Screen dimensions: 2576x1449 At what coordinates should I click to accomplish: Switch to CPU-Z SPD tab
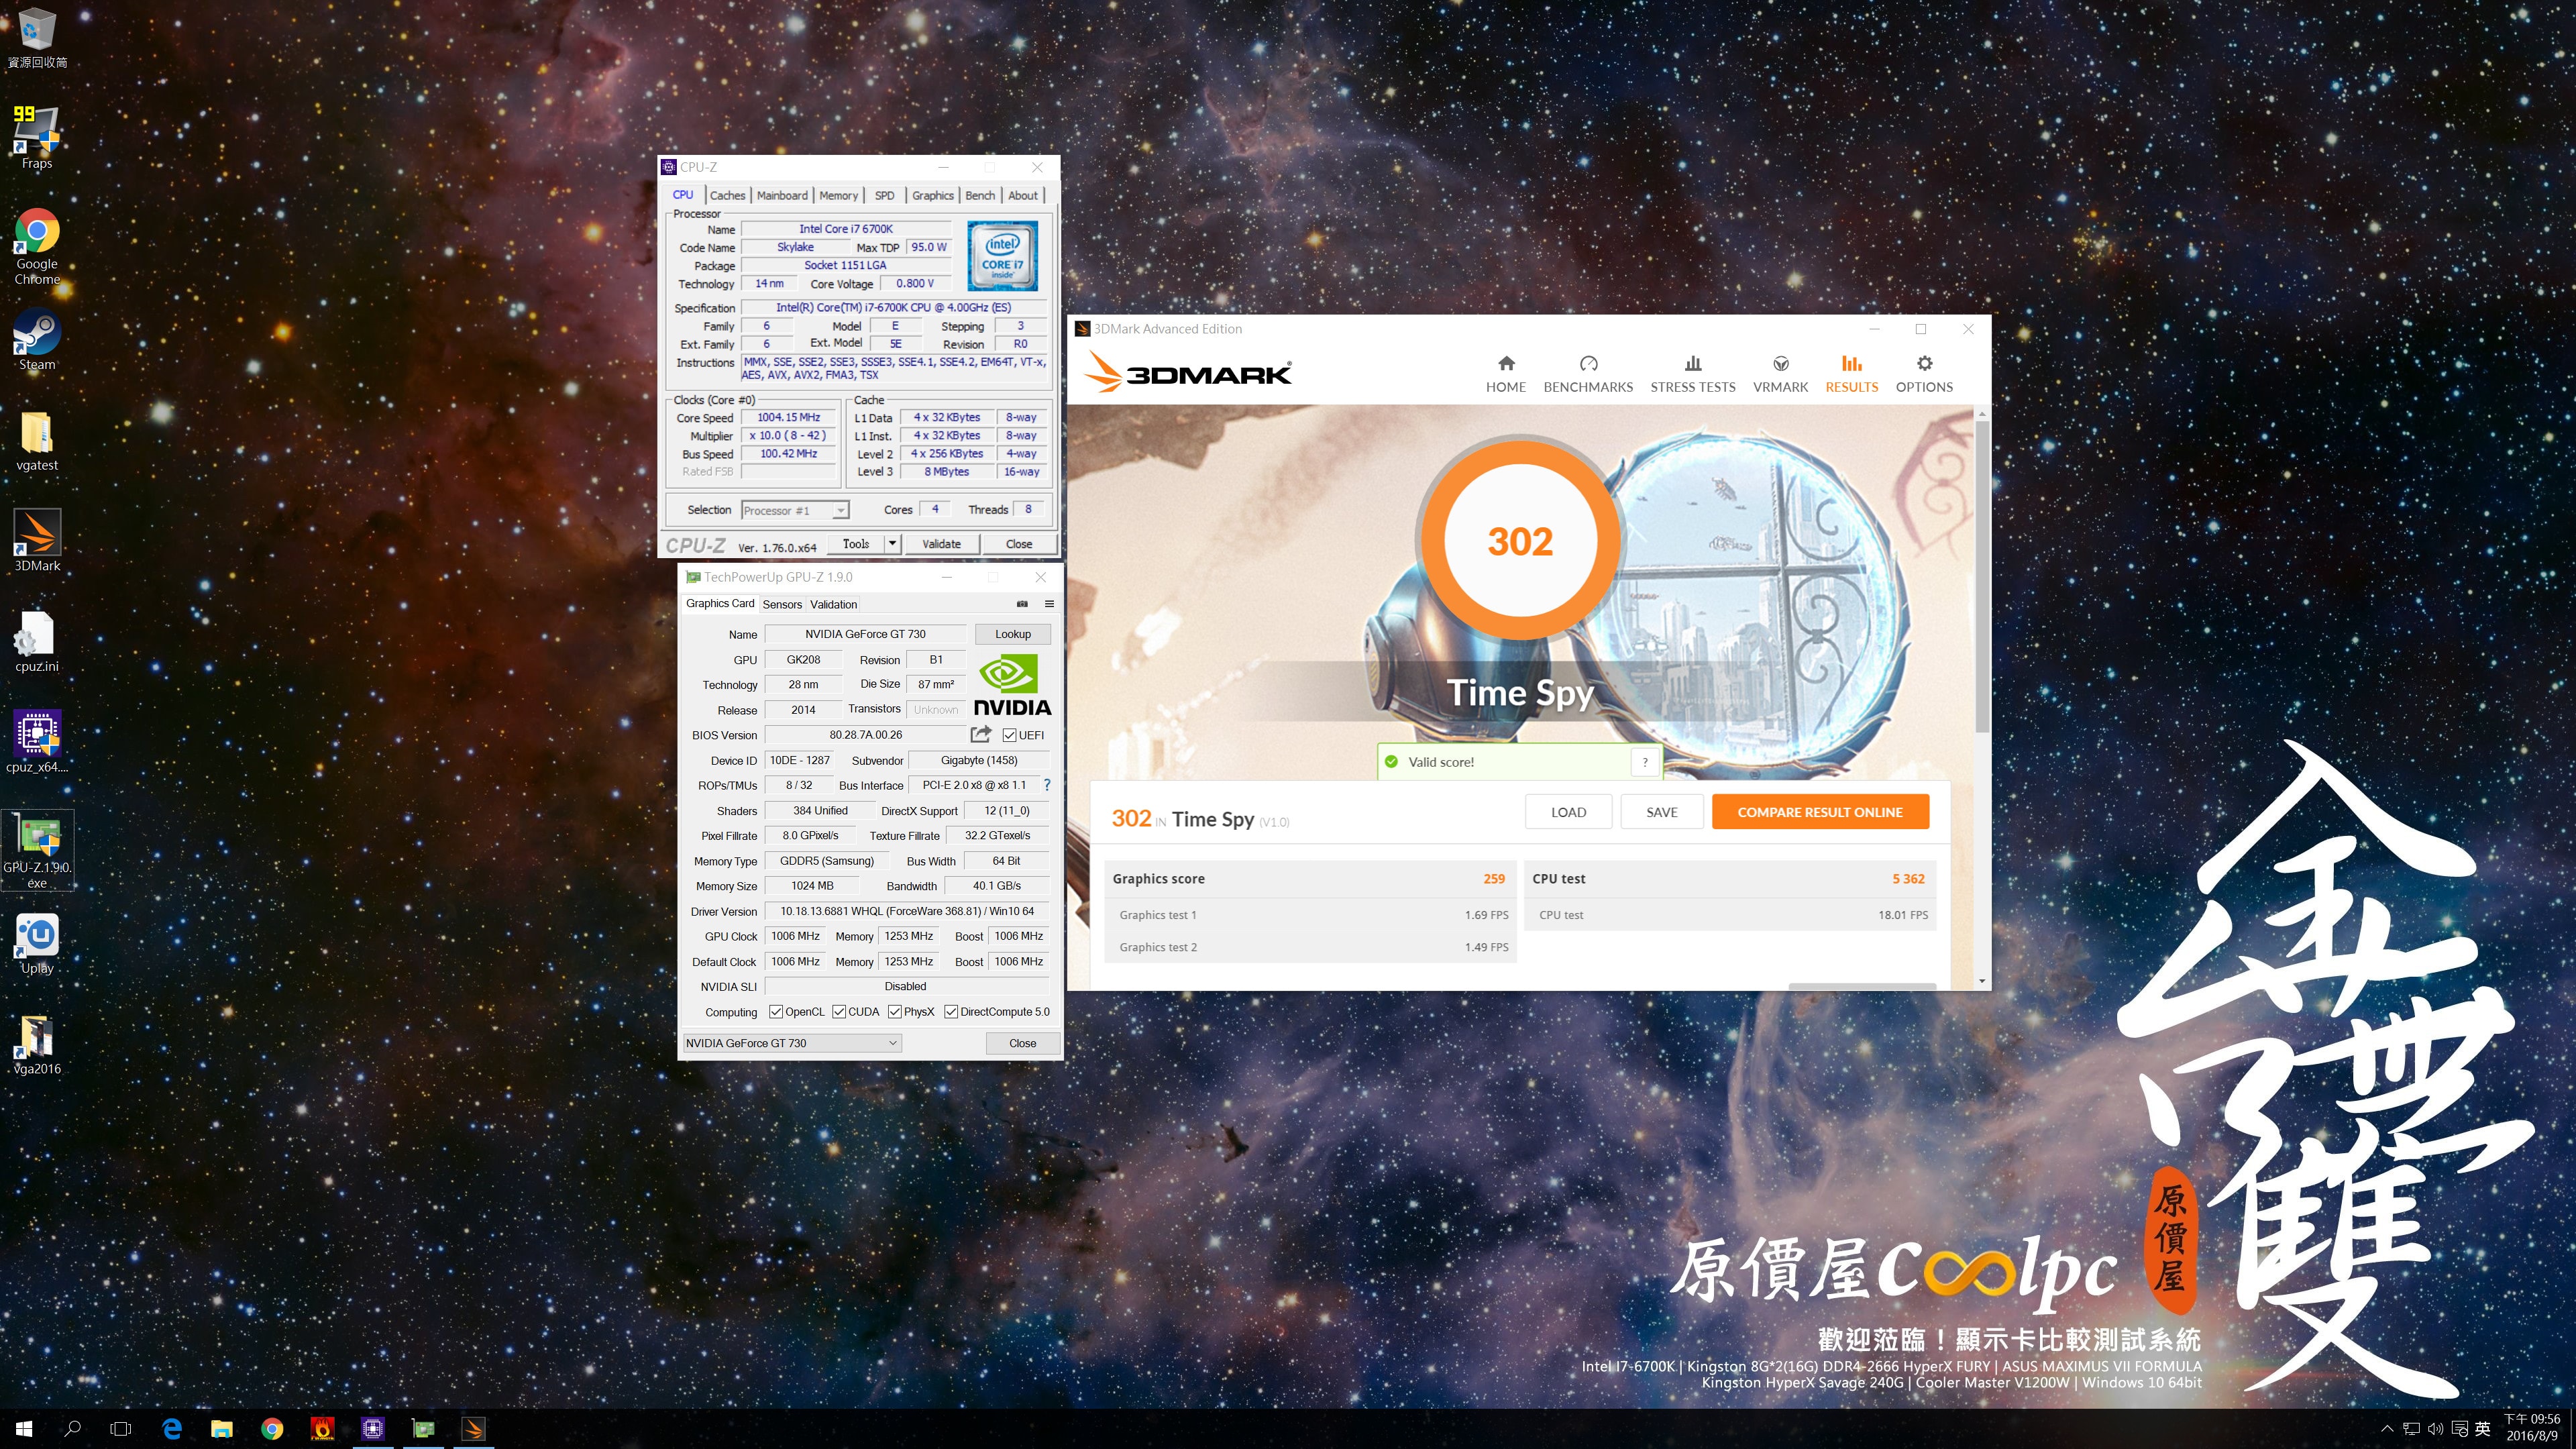point(884,196)
